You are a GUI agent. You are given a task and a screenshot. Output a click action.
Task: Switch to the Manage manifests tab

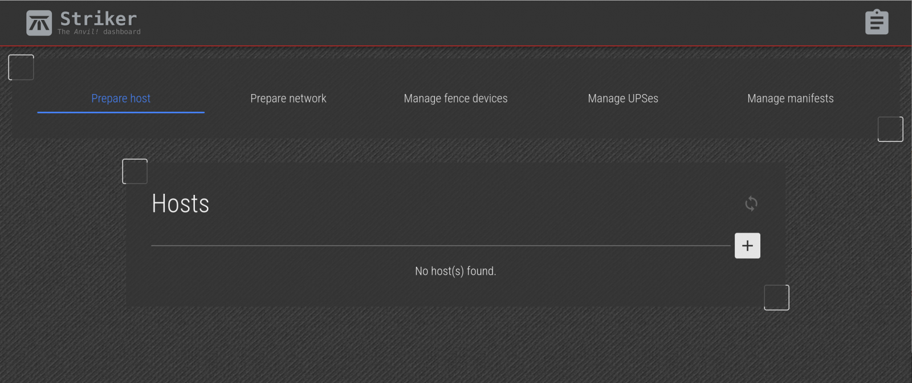tap(790, 99)
